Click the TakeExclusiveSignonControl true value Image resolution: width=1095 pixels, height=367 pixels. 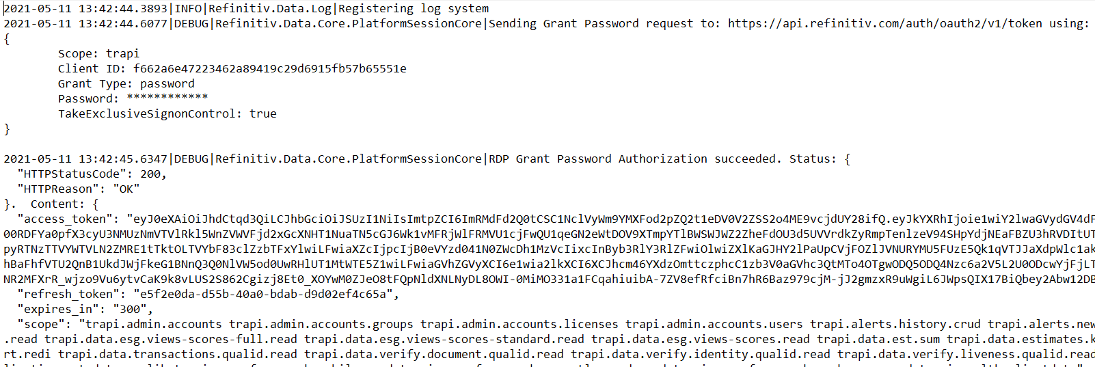pyautogui.click(x=262, y=113)
